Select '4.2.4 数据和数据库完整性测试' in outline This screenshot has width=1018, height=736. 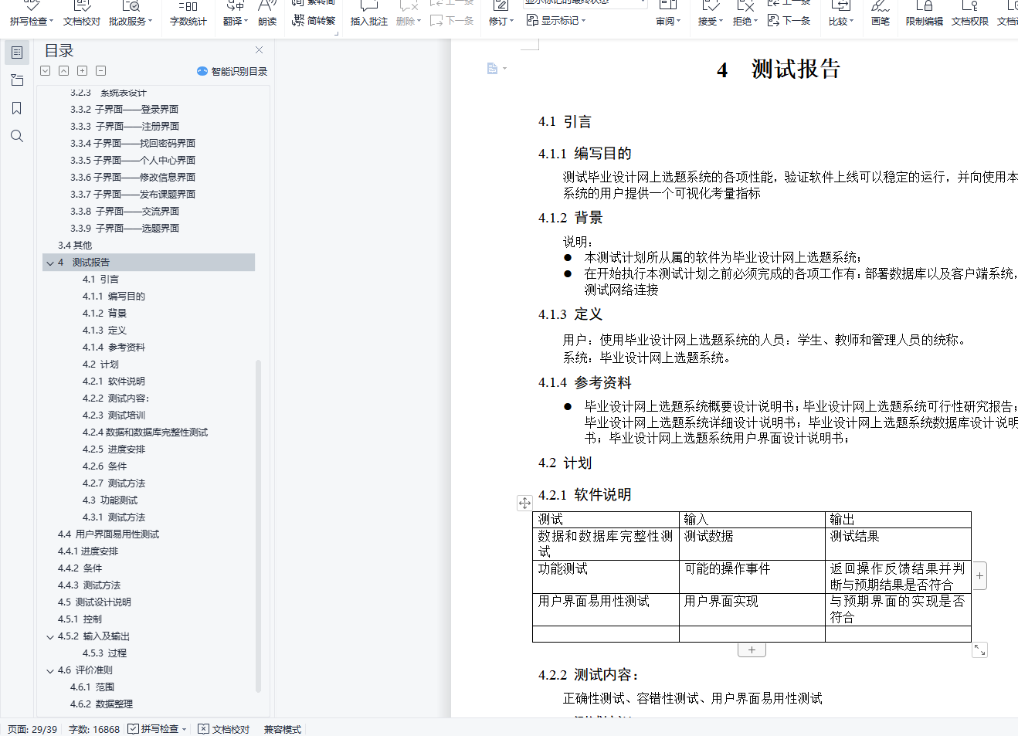tap(145, 432)
